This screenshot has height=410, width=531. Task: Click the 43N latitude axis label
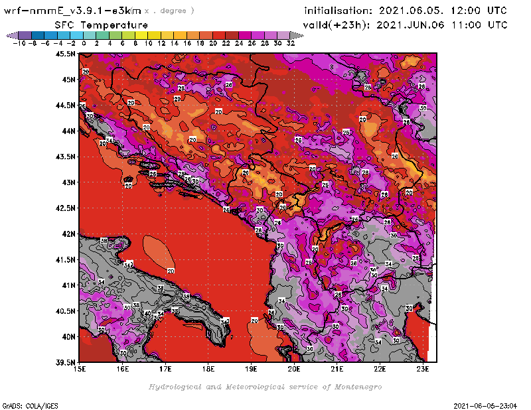pos(68,182)
